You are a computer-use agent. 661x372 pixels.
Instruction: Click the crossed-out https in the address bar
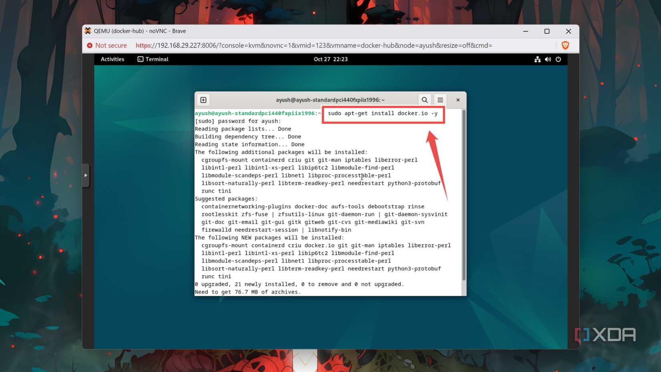(143, 45)
